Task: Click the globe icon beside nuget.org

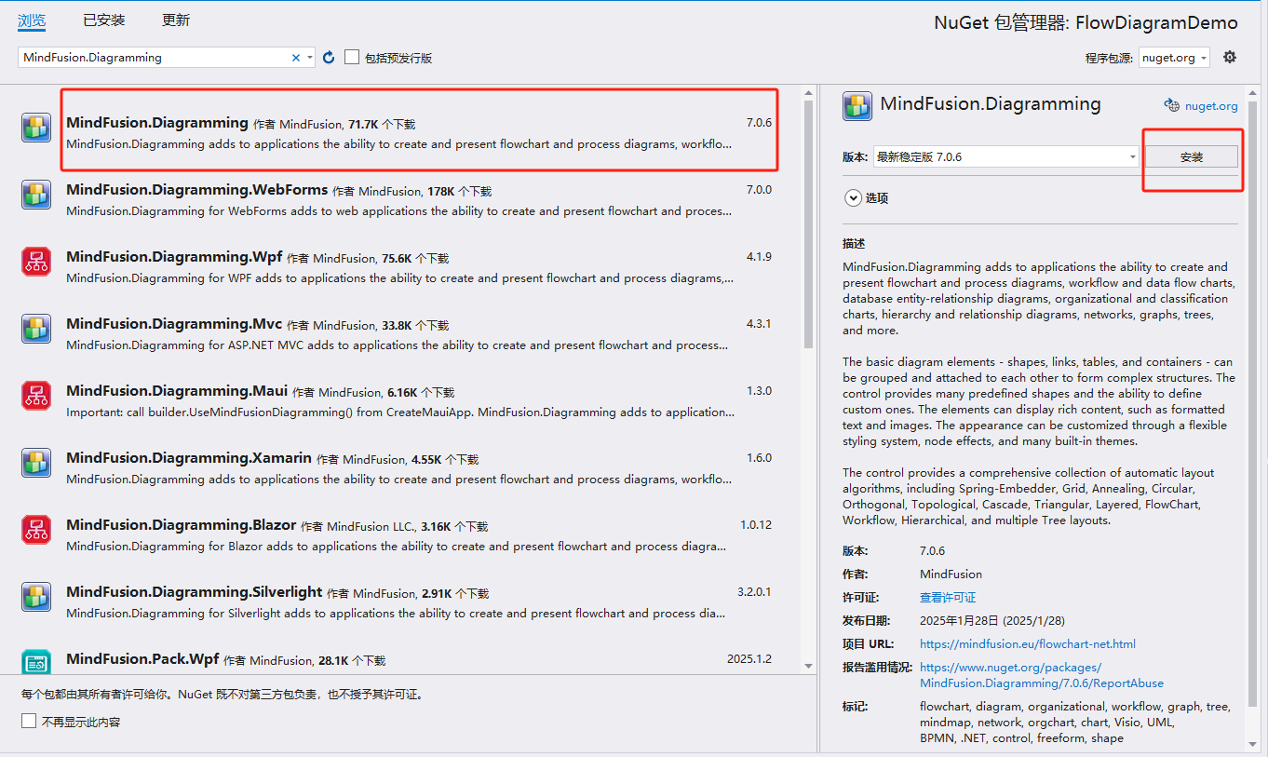Action: (1172, 105)
